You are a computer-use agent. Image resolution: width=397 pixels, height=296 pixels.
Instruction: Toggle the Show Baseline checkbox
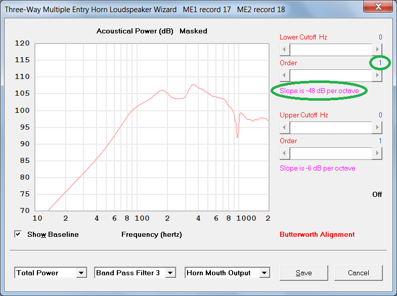[x=18, y=234]
